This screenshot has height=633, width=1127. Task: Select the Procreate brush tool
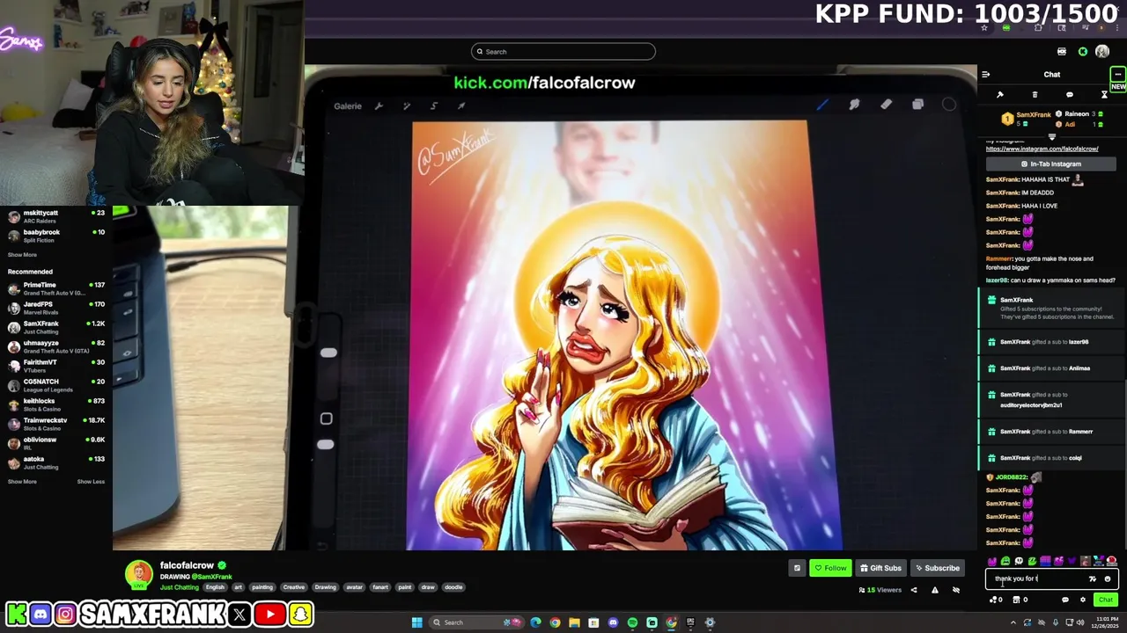(822, 105)
